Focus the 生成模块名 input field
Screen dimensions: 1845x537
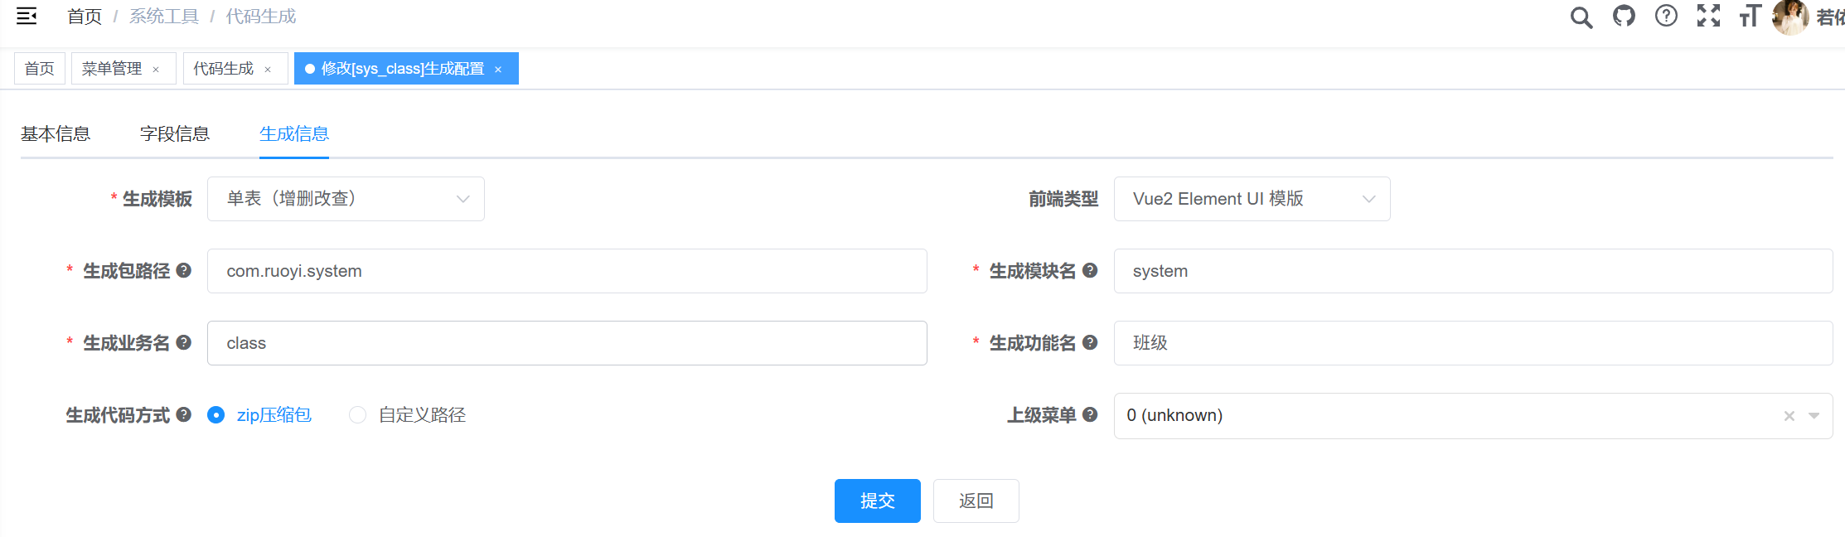click(1473, 271)
